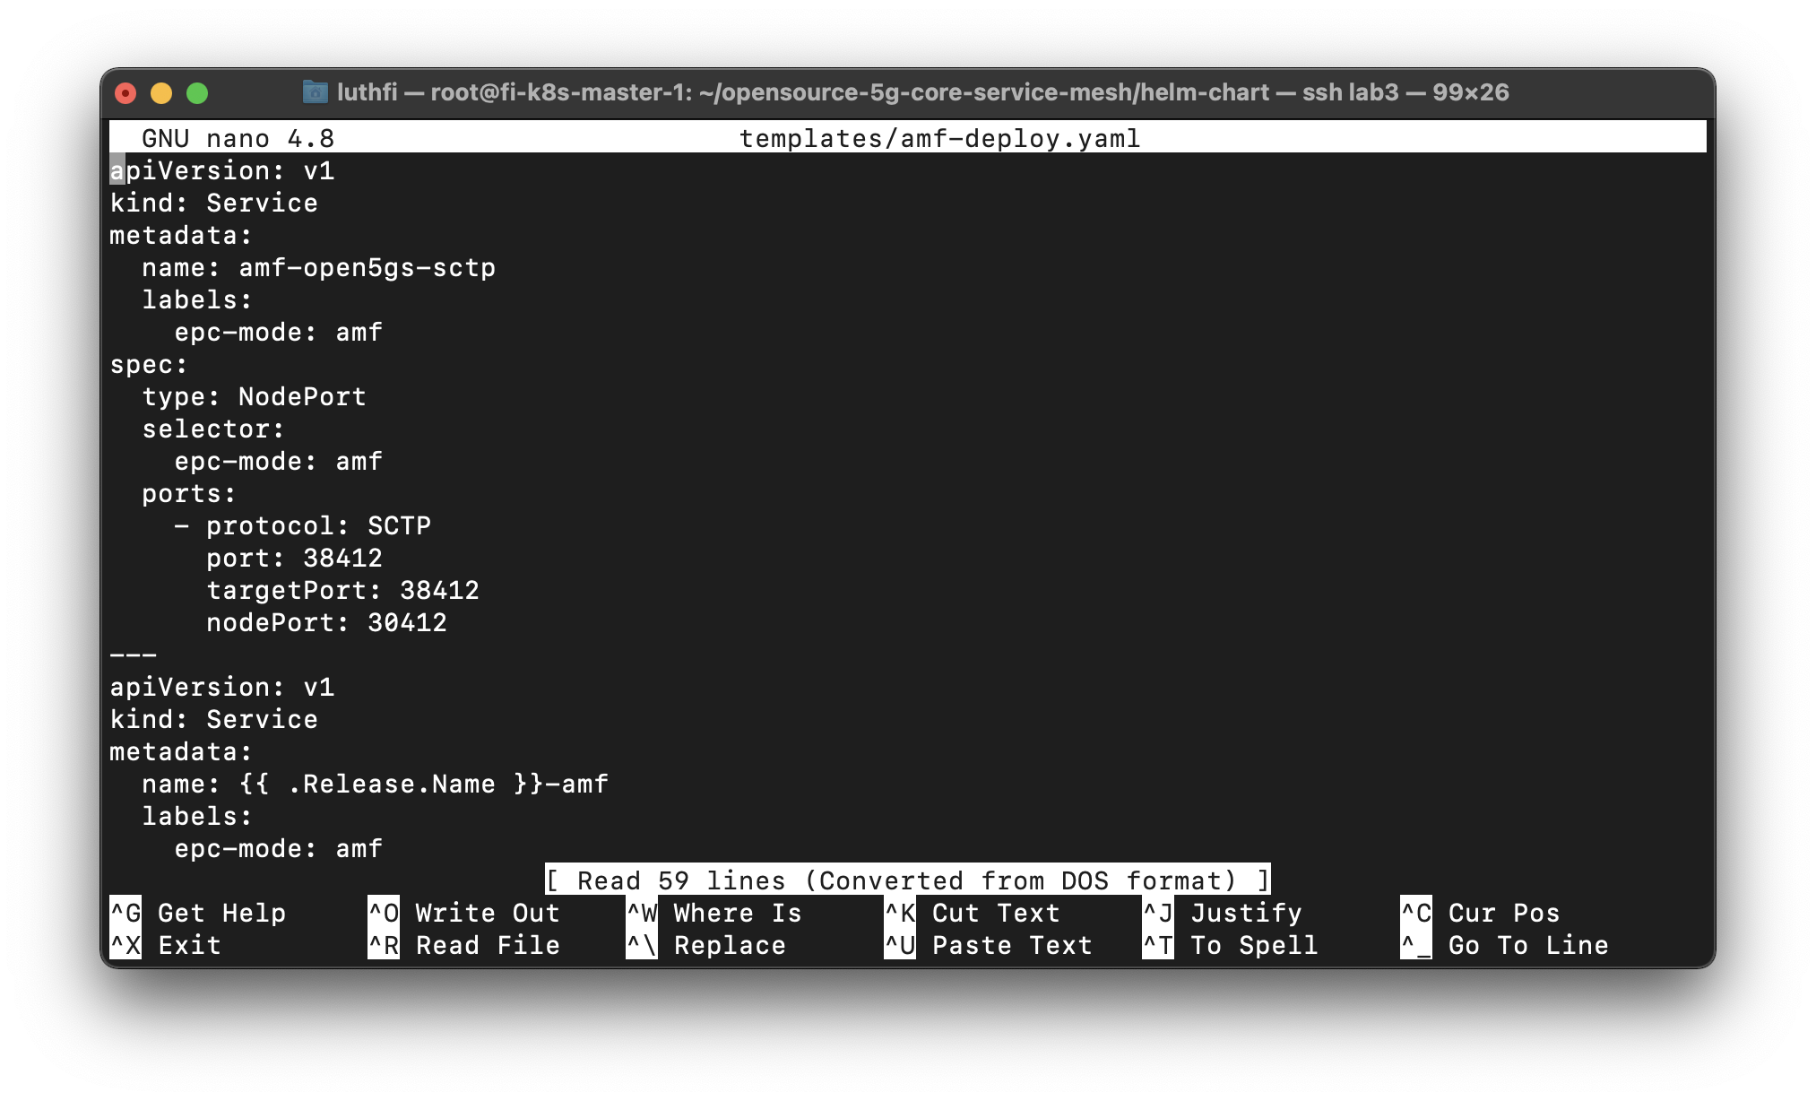Screen dimensions: 1816x1101
Task: Click the 'ports:' line
Action: coord(189,493)
